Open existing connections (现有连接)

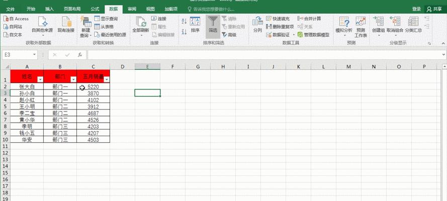[x=66, y=25]
